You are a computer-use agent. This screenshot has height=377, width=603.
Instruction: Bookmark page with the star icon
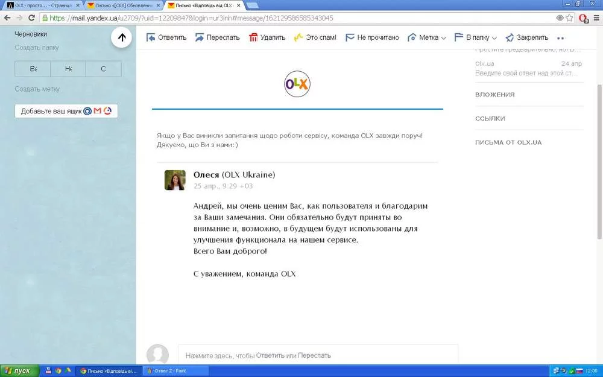click(570, 18)
